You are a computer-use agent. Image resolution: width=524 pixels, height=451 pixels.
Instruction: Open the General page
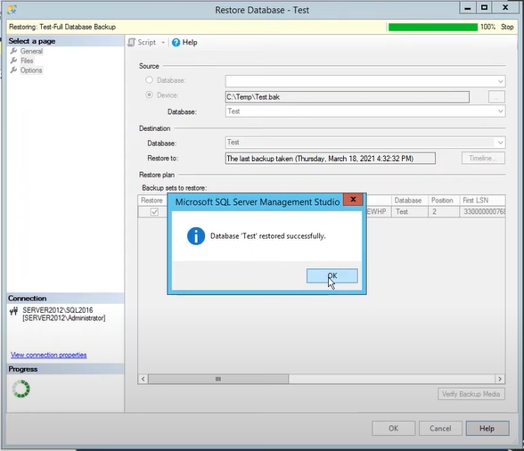(31, 51)
